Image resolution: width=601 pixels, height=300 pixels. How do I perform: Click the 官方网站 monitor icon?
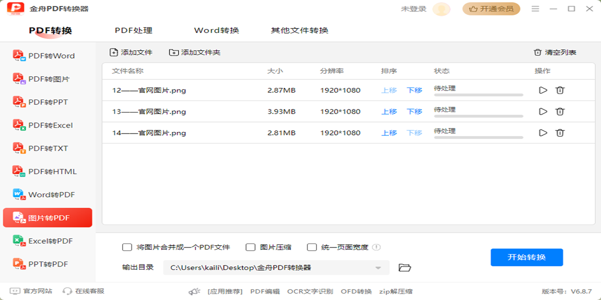click(15, 291)
